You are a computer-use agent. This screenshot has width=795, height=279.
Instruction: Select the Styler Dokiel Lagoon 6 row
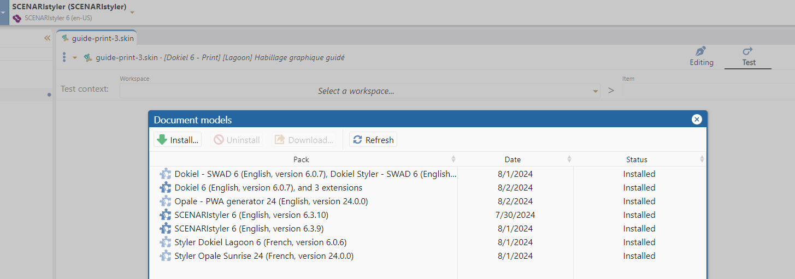(427, 242)
